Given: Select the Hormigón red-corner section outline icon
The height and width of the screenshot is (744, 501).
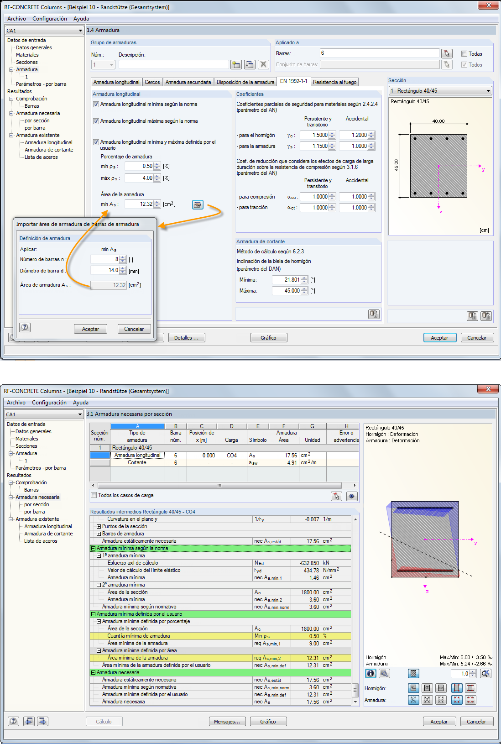Looking at the screenshot, I should pos(457,688).
